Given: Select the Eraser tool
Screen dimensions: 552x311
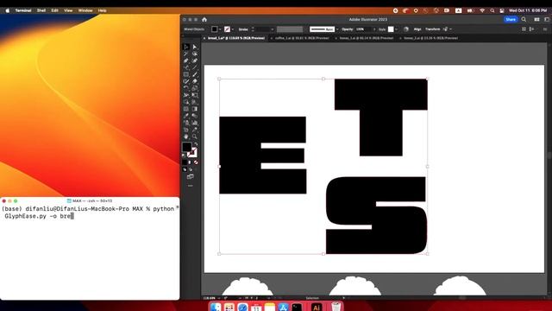Looking at the screenshot, I should (195, 81).
